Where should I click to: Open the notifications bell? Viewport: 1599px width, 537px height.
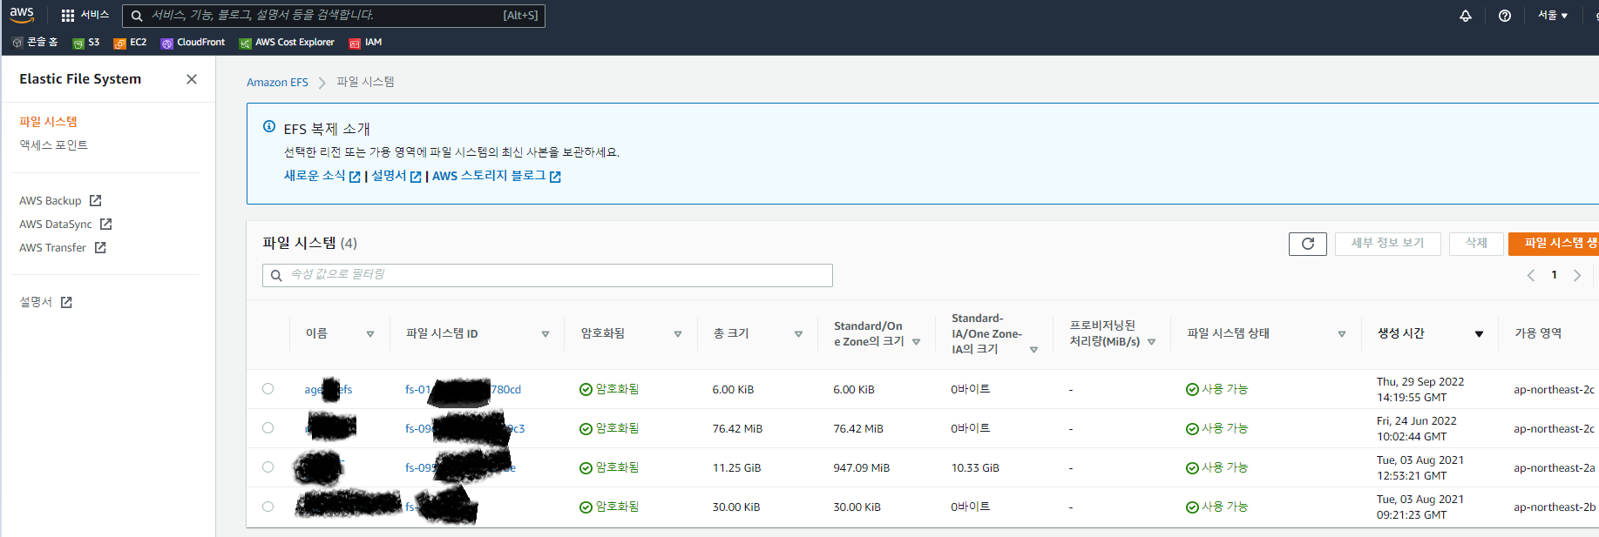[x=1466, y=16]
